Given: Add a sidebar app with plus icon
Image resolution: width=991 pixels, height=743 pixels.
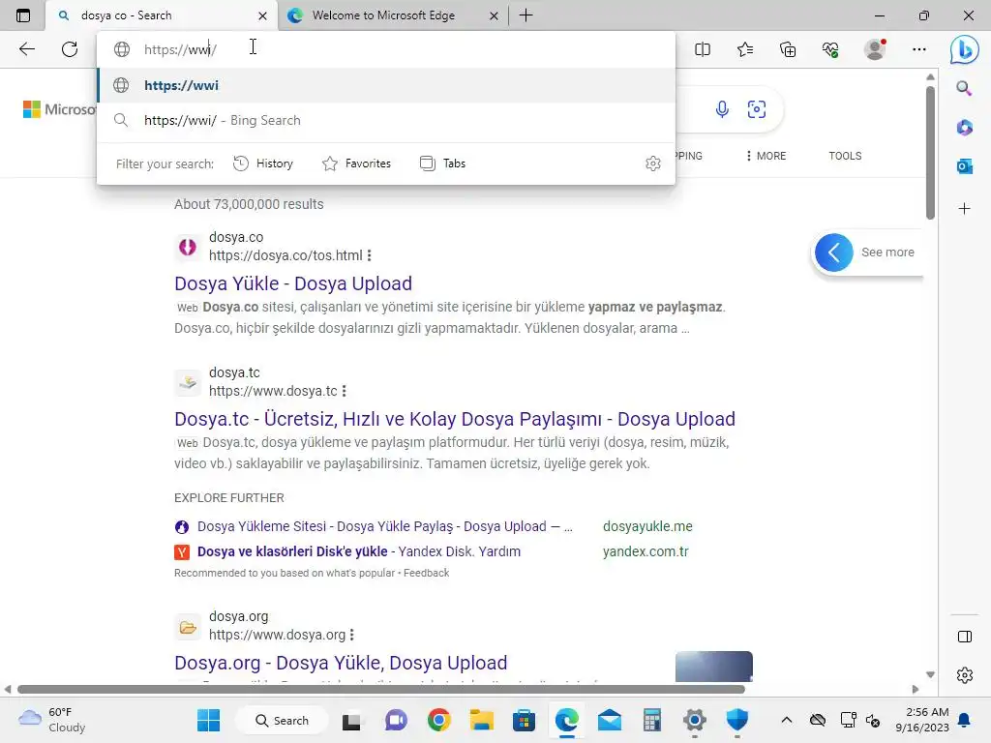Looking at the screenshot, I should coord(964,209).
